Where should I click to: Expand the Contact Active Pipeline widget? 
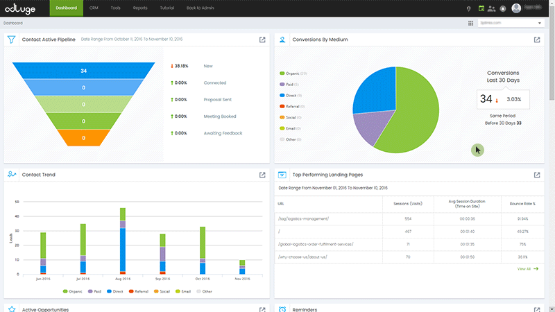[x=262, y=40]
